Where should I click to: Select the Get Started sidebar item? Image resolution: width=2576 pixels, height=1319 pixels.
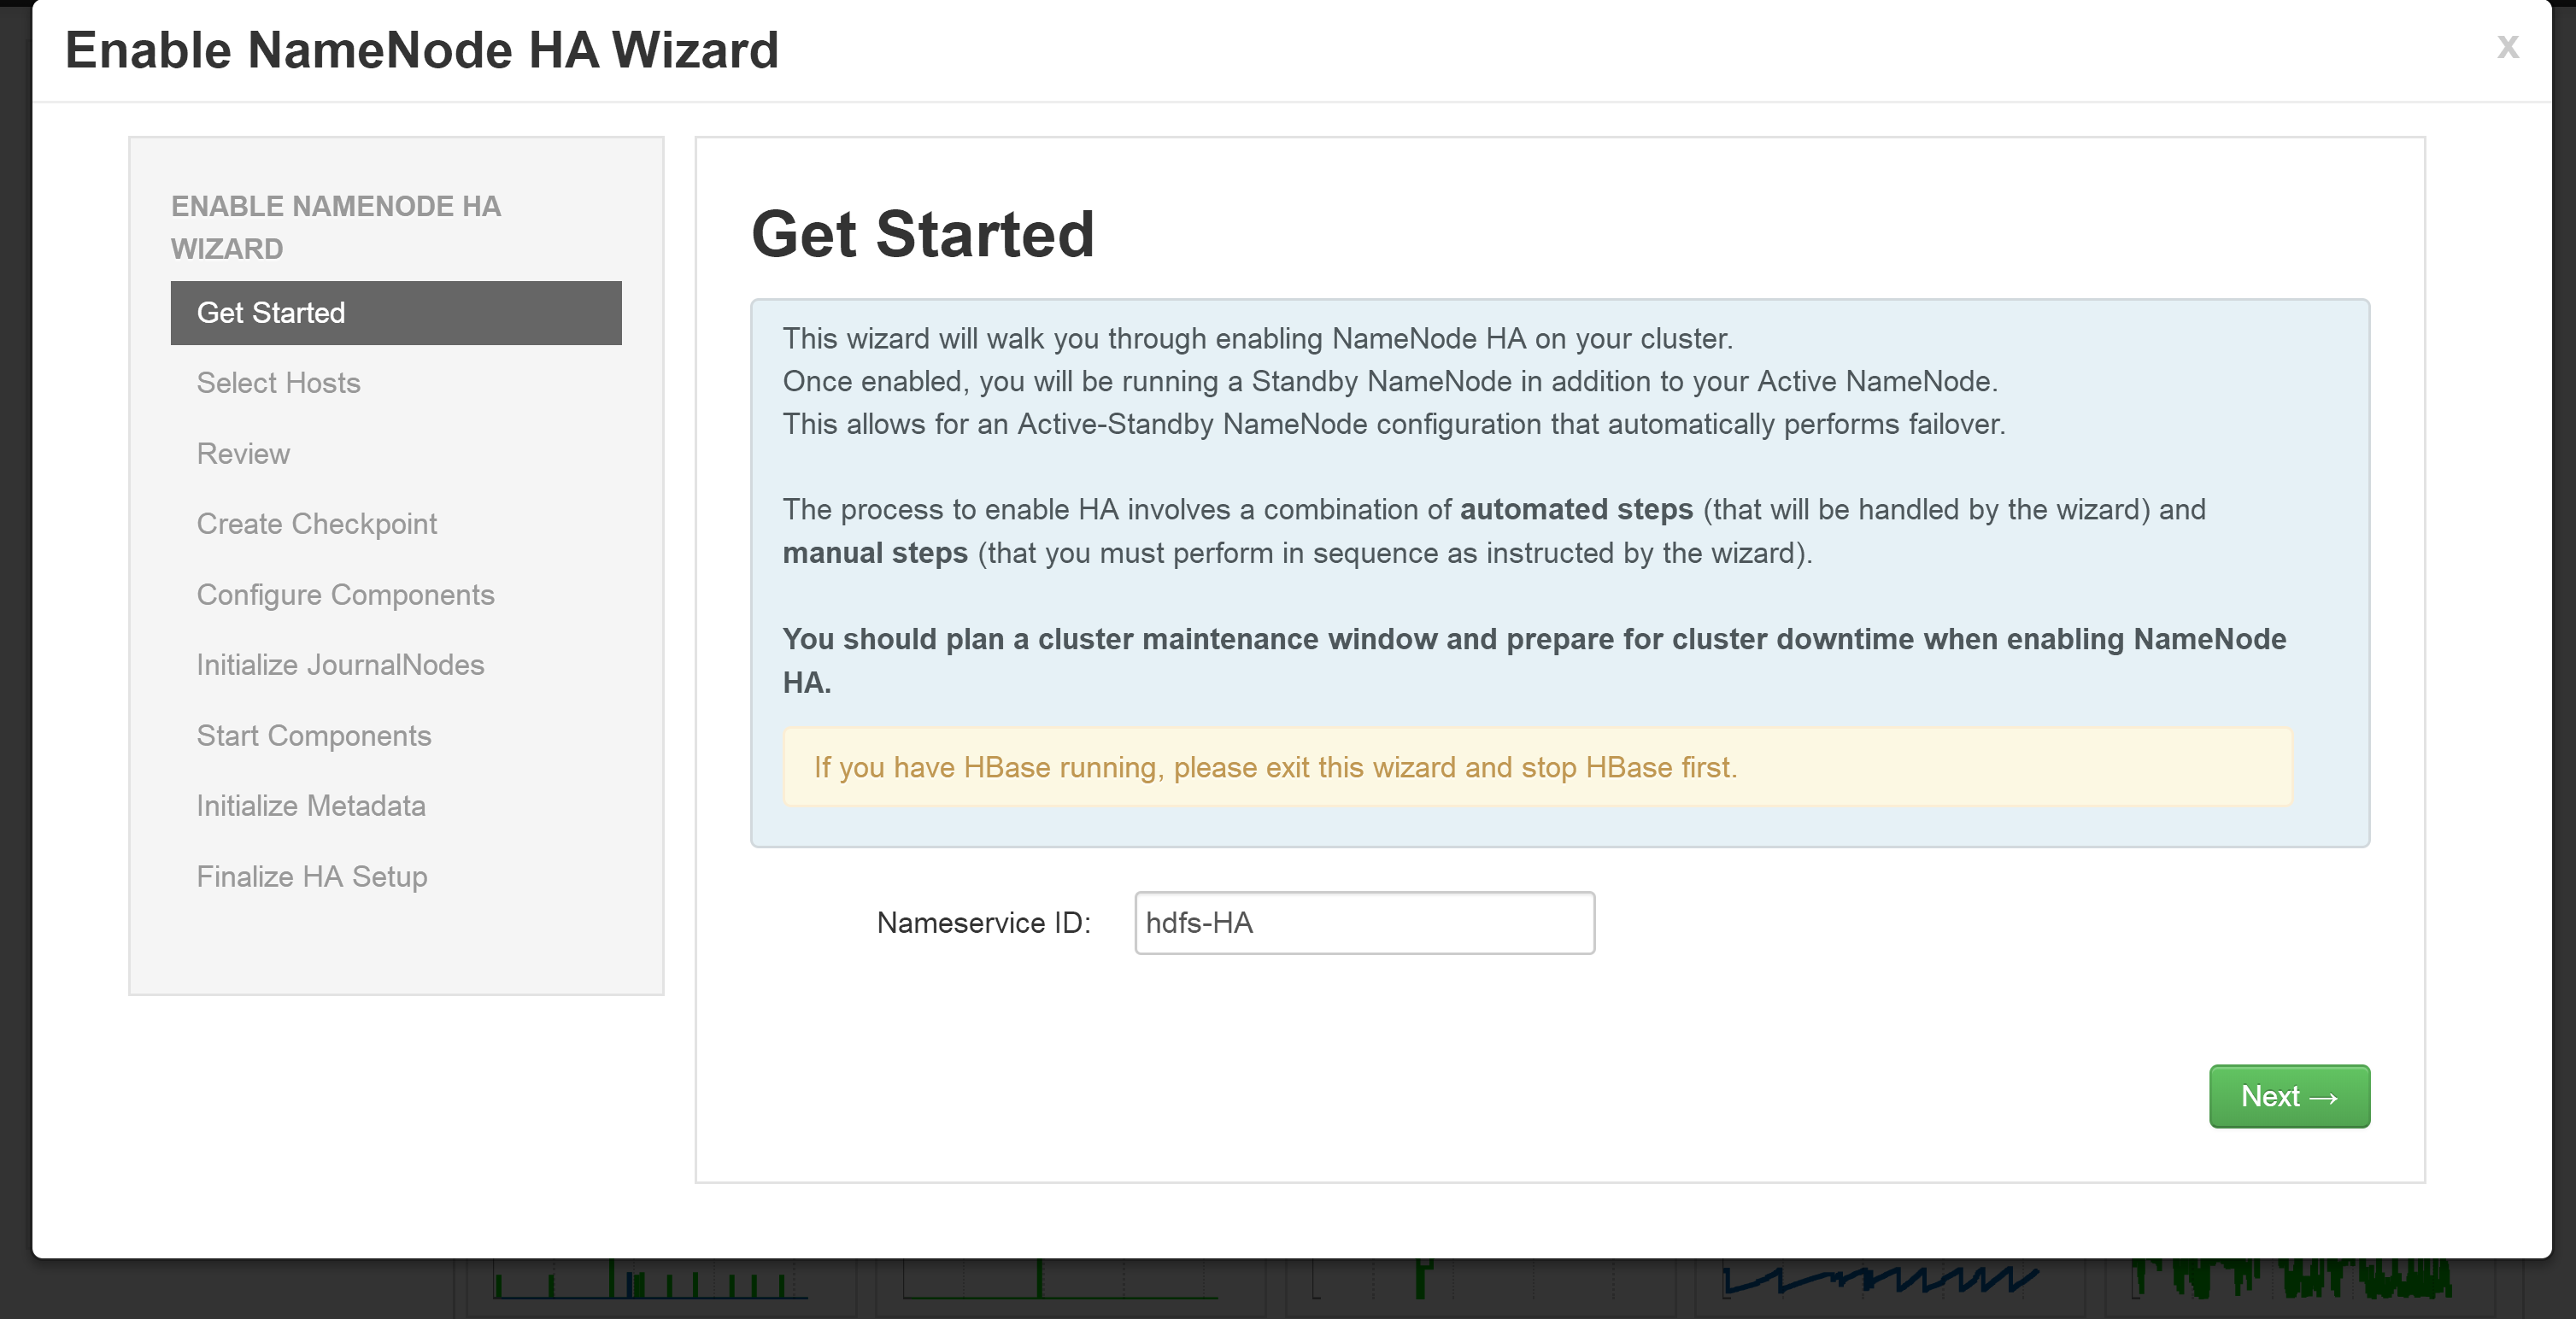[396, 311]
